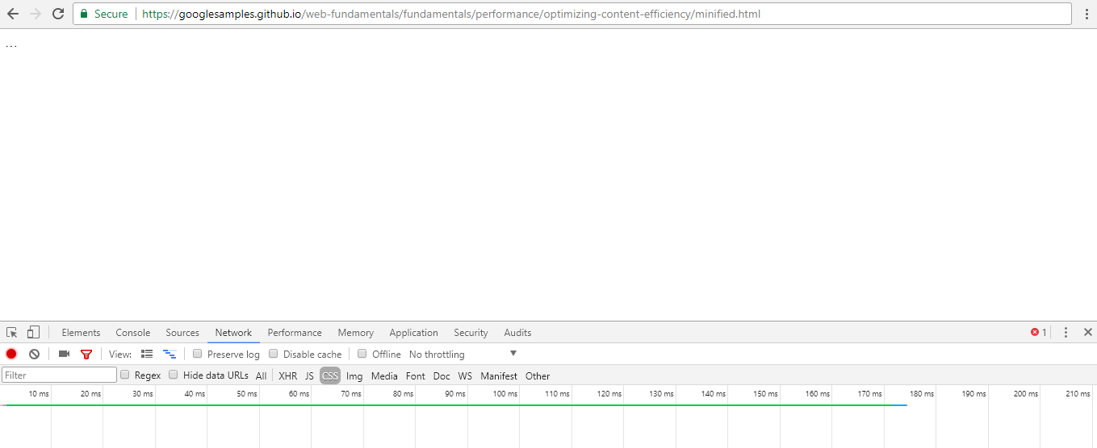
Task: Check the Hide data URLs checkbox
Action: (174, 375)
